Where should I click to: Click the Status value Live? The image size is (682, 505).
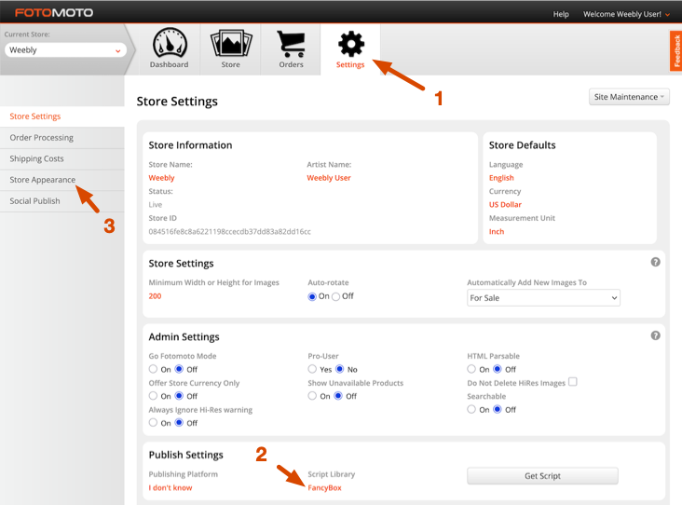click(x=156, y=204)
